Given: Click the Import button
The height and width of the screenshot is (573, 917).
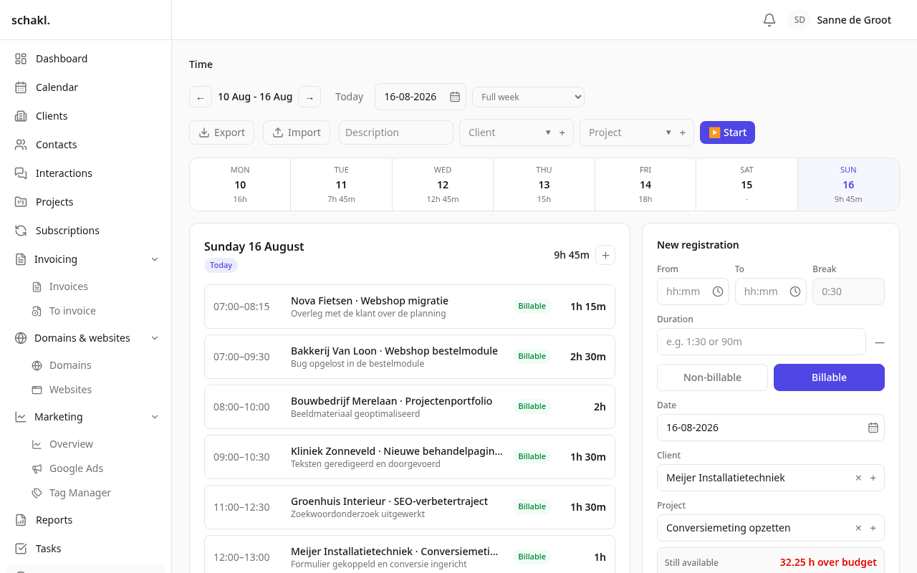Looking at the screenshot, I should coord(297,133).
